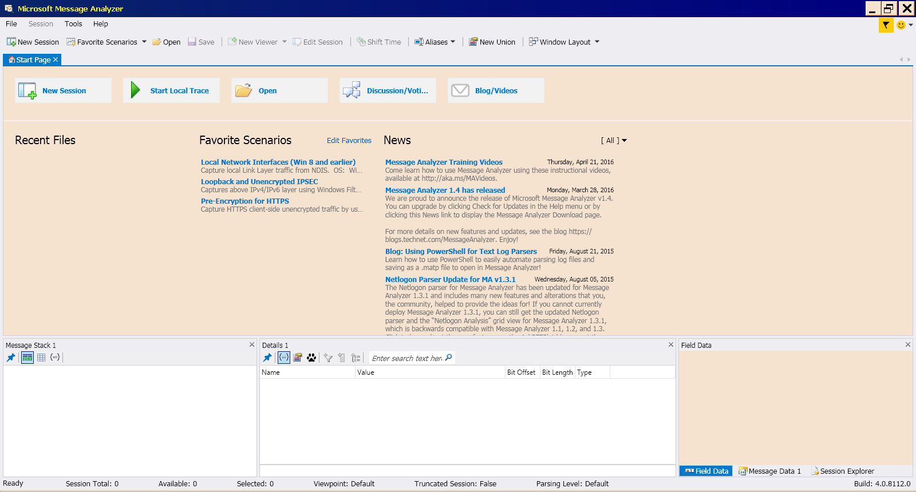Select the Session Explorer tab

pyautogui.click(x=842, y=471)
